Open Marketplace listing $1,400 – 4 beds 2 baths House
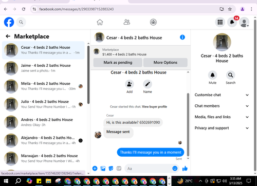This screenshot has width=257, height=186. pyautogui.click(x=124, y=54)
